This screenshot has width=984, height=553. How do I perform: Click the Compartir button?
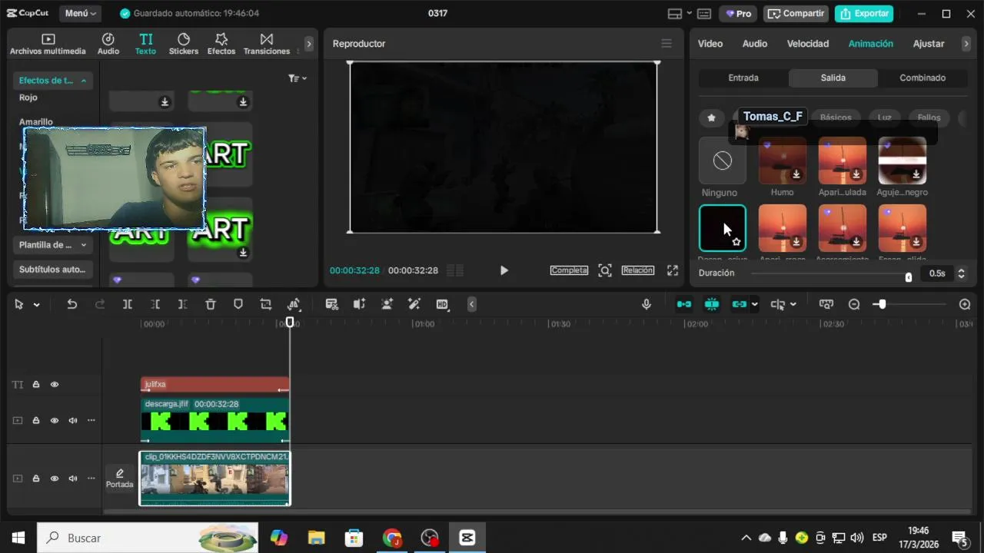point(796,14)
